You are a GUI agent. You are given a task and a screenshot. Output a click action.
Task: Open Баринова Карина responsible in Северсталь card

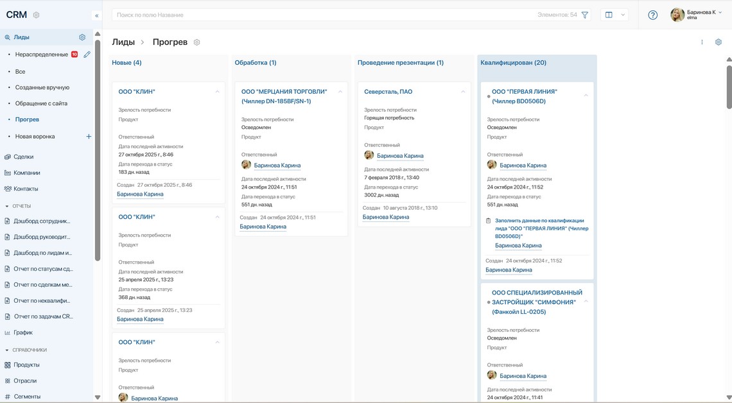coord(400,156)
